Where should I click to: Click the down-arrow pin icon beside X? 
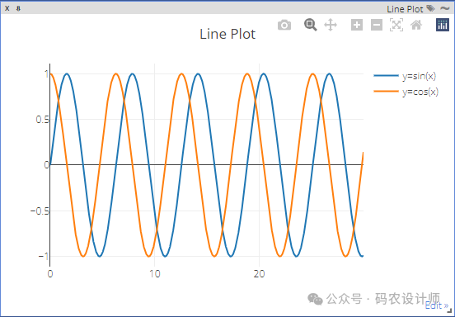18,8
